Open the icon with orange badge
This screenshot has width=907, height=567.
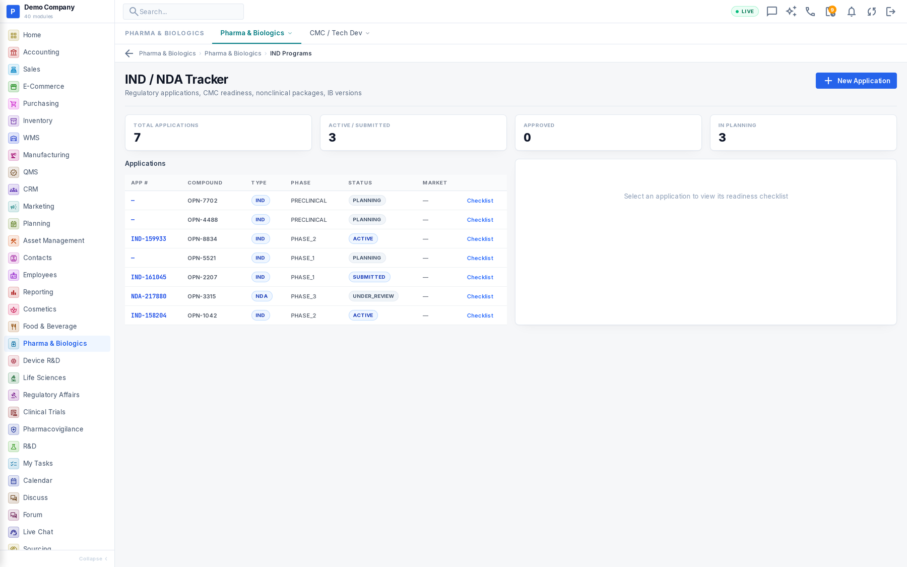pyautogui.click(x=830, y=11)
